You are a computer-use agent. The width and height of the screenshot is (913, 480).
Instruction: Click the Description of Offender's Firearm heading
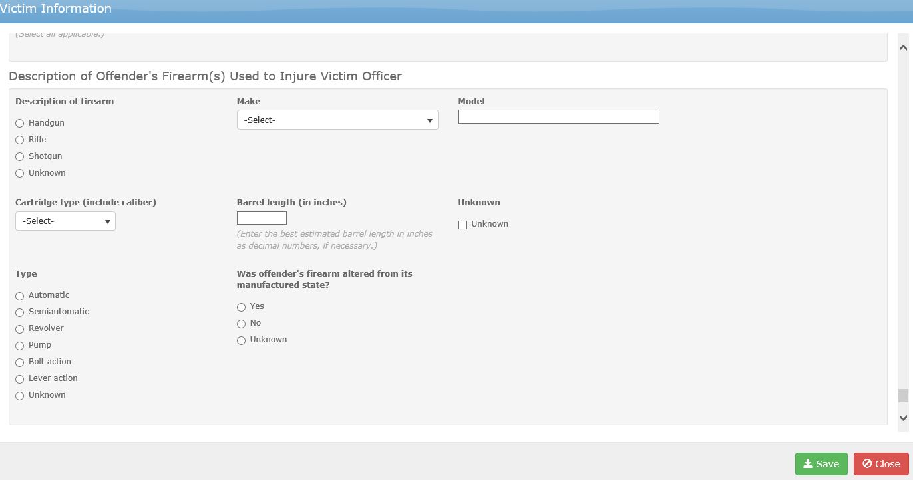pyautogui.click(x=205, y=76)
